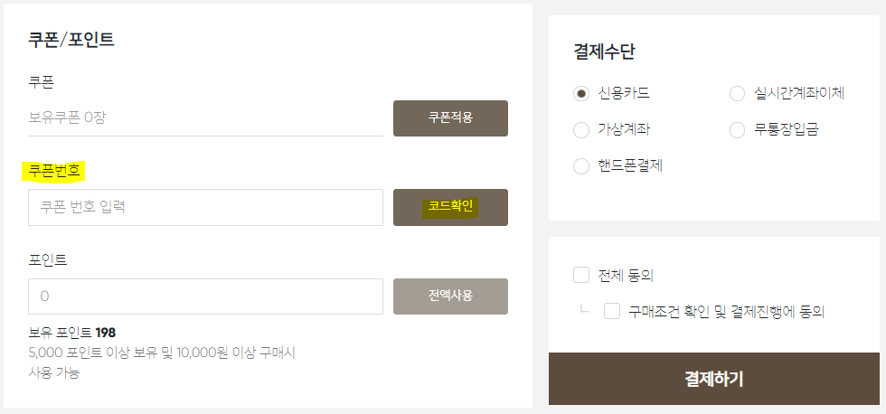Click the 보유 포인트 198 text
This screenshot has width=886, height=414.
[x=71, y=332]
